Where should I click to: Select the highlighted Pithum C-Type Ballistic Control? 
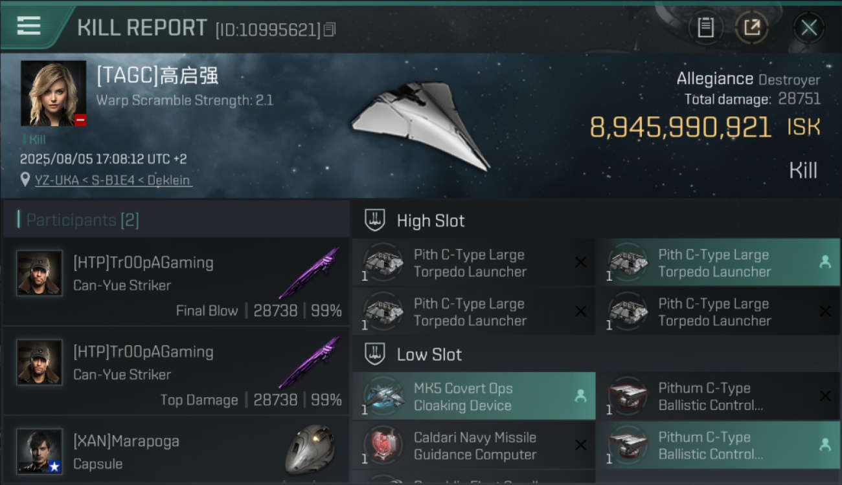718,446
